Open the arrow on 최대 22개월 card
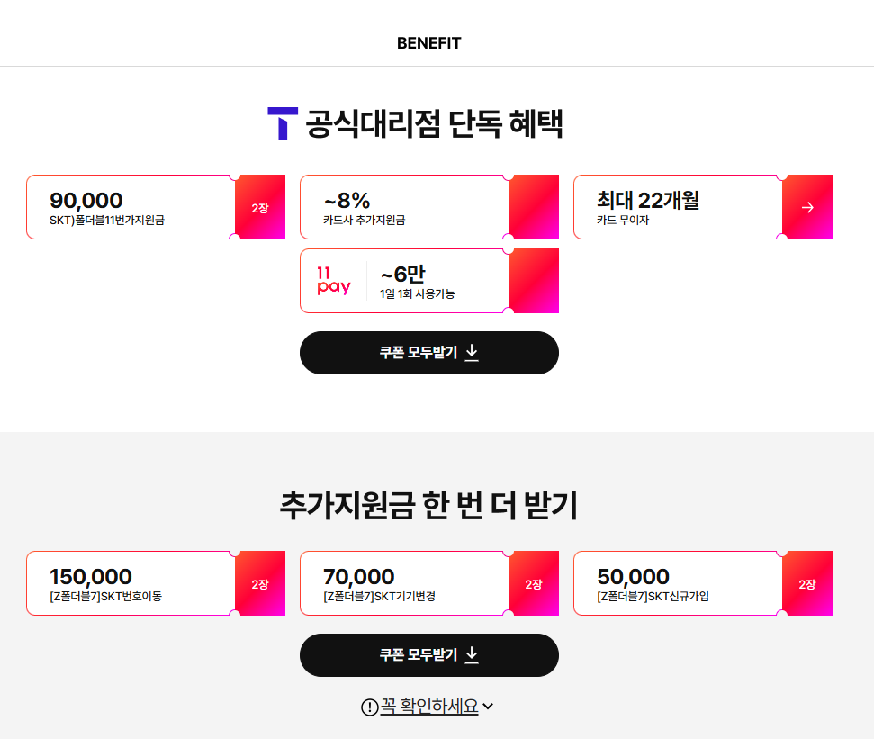Image resolution: width=874 pixels, height=739 pixels. pos(807,207)
